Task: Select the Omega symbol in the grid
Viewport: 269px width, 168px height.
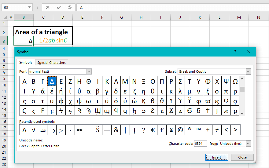Action: [235, 81]
